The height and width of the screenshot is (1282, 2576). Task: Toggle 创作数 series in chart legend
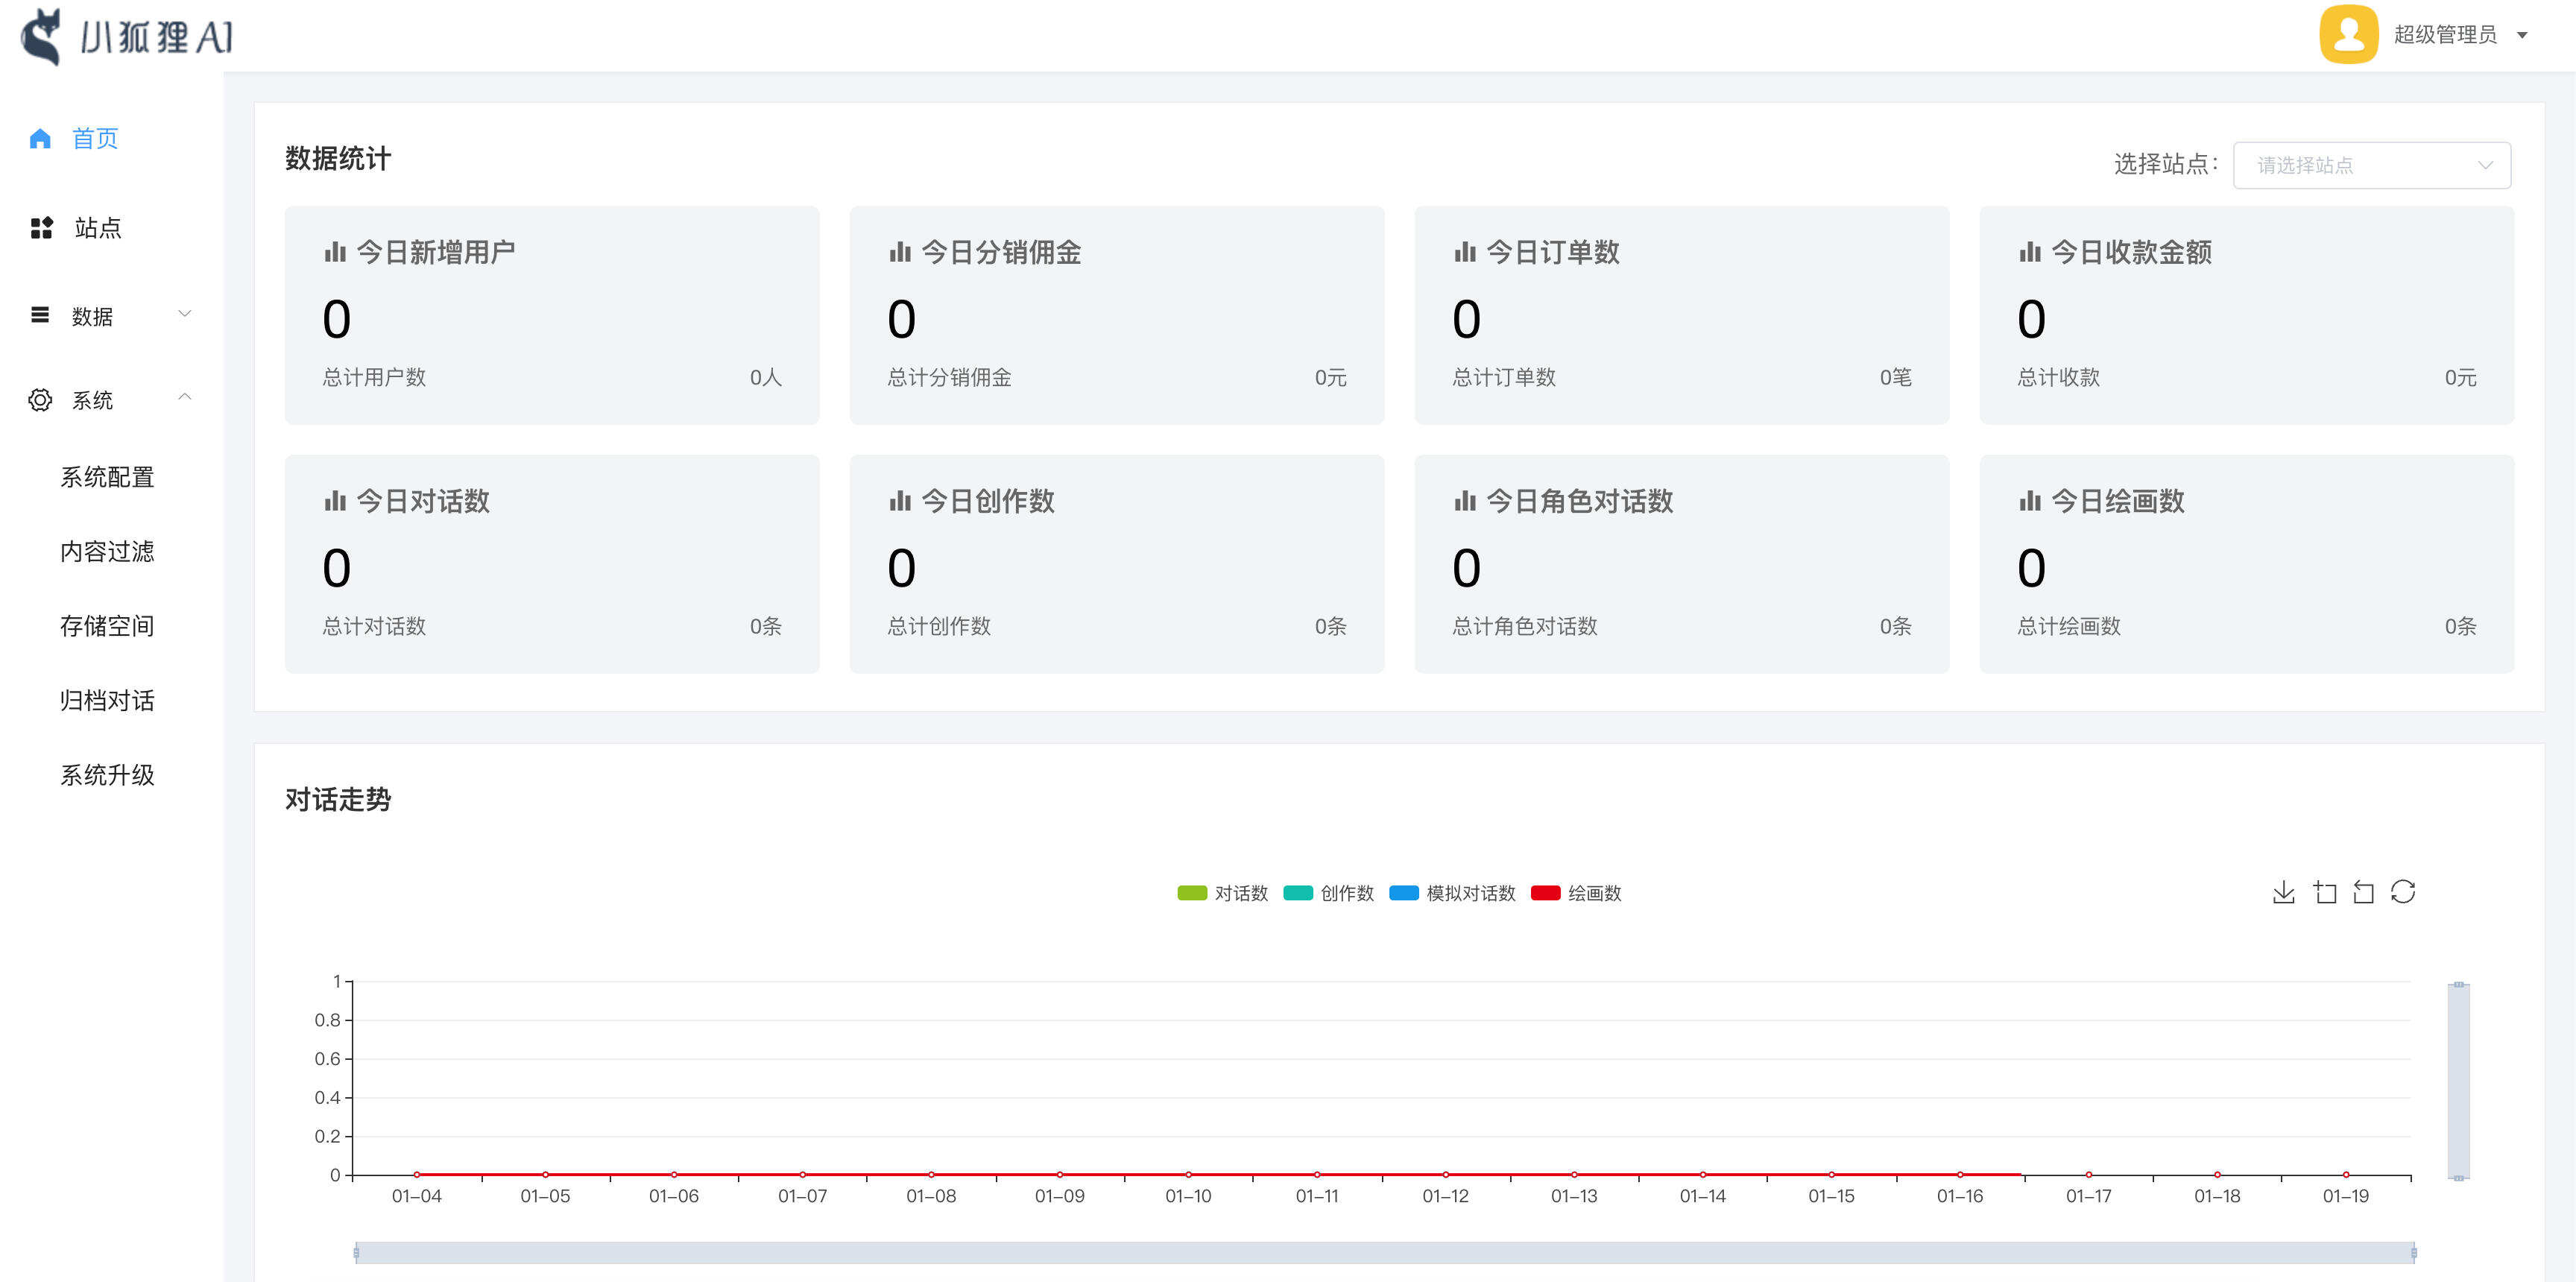coord(1328,893)
